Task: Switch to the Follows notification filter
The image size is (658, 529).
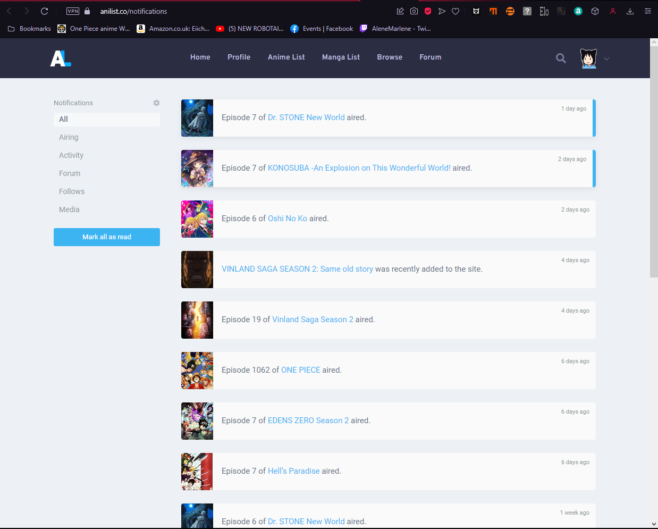Action: point(72,191)
